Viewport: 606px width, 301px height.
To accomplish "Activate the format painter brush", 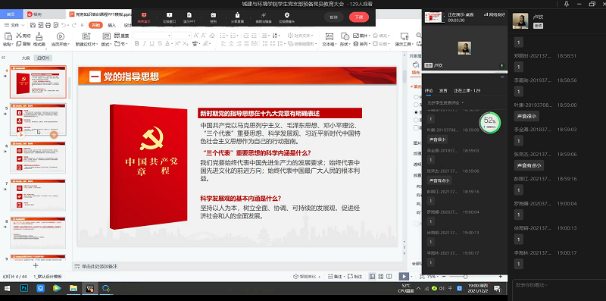I will (39, 36).
